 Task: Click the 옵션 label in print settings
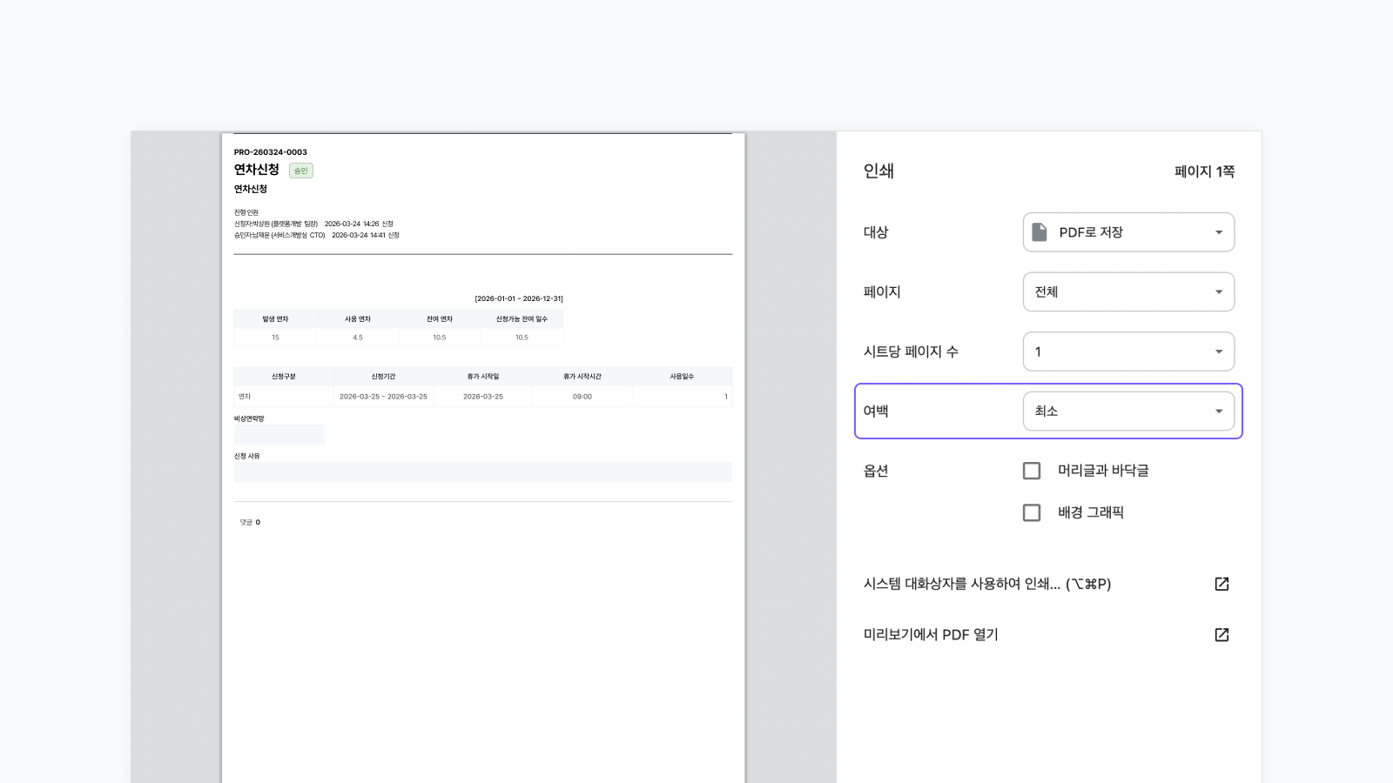(x=876, y=471)
